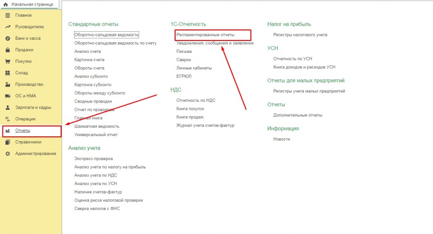The width and height of the screenshot is (433, 234).
Task: Open the Книга продаж link
Action: (x=190, y=117)
